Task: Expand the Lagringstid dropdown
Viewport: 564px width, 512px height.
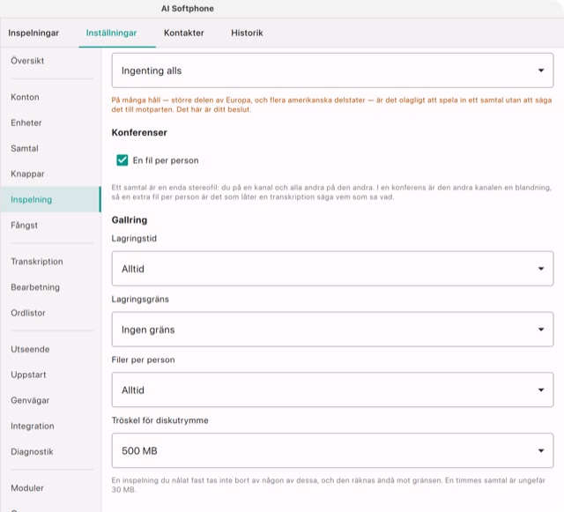Action: [332, 269]
